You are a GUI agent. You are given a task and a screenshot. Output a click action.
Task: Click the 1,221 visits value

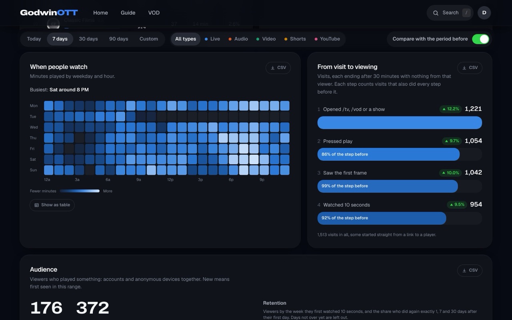[x=473, y=109]
